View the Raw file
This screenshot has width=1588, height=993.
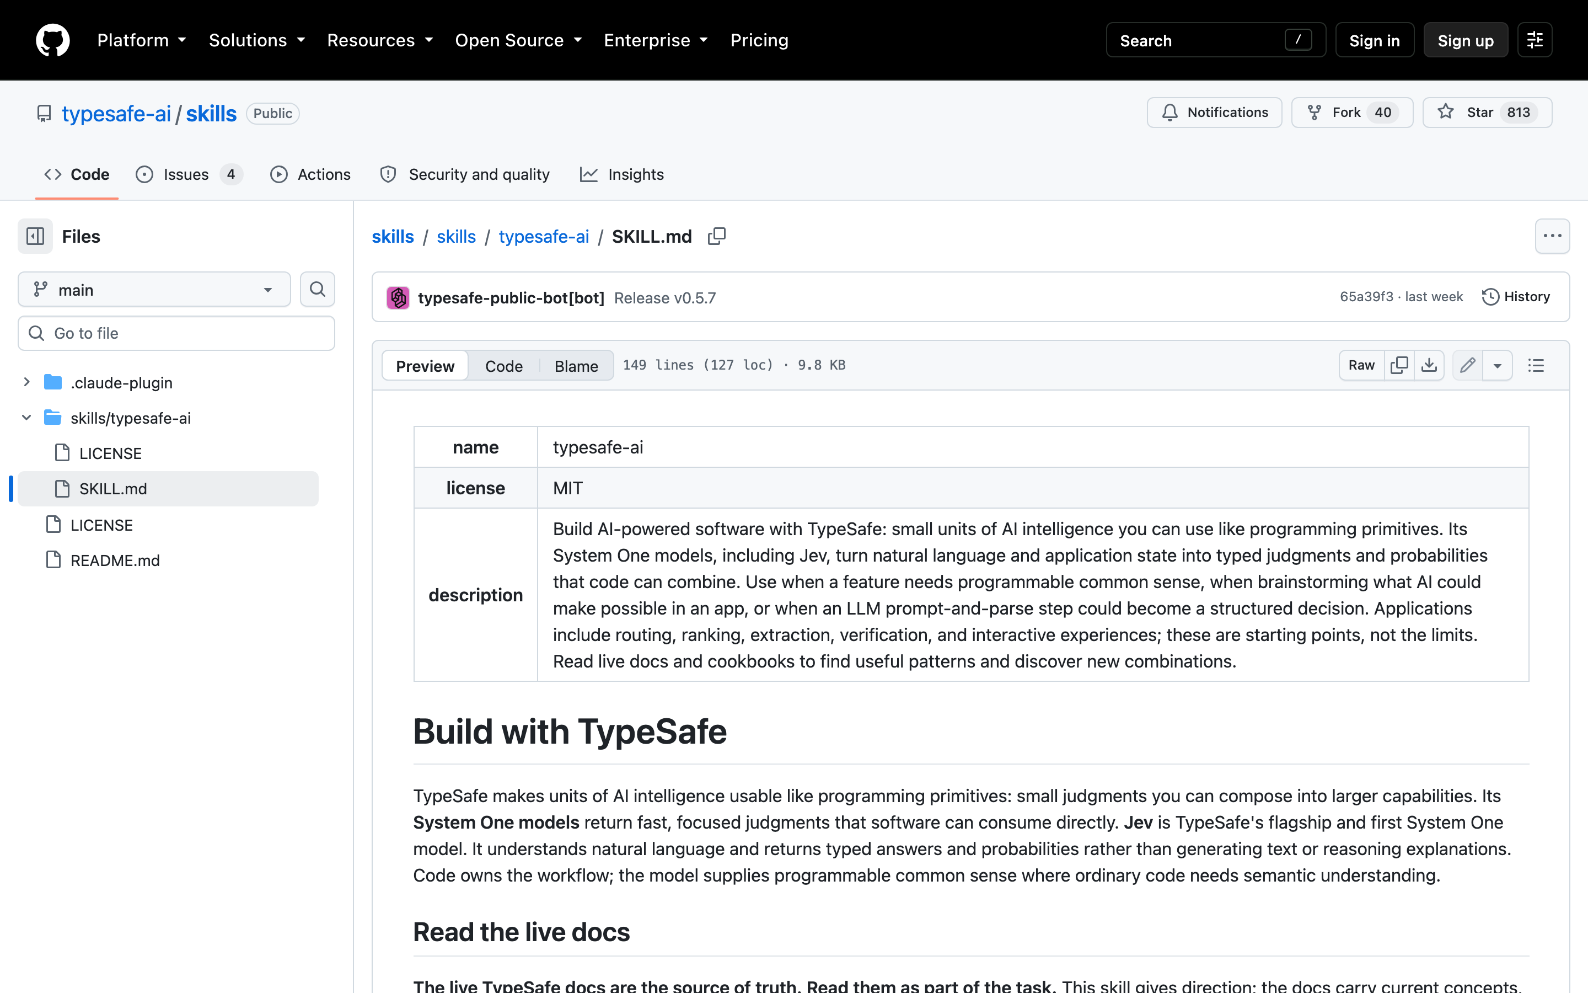[x=1361, y=365]
